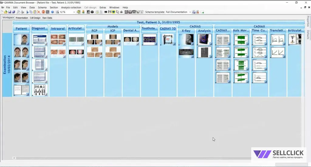The image size is (311, 167).
Task: Switch to the Raw Data tab
Action: 47,18
